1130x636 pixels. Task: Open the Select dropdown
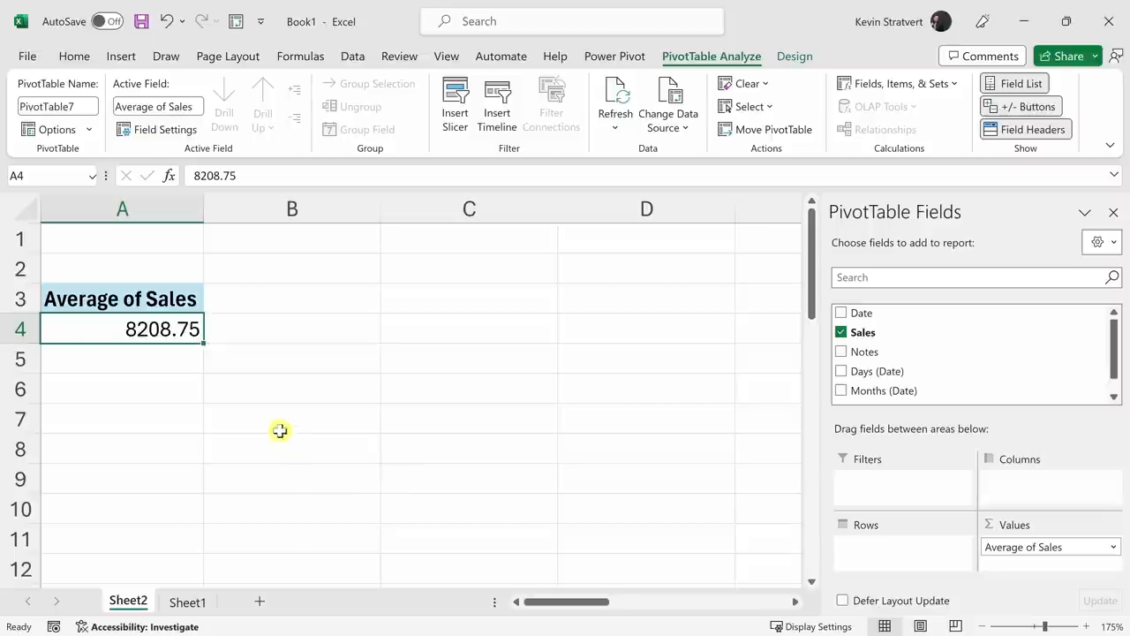(x=746, y=107)
